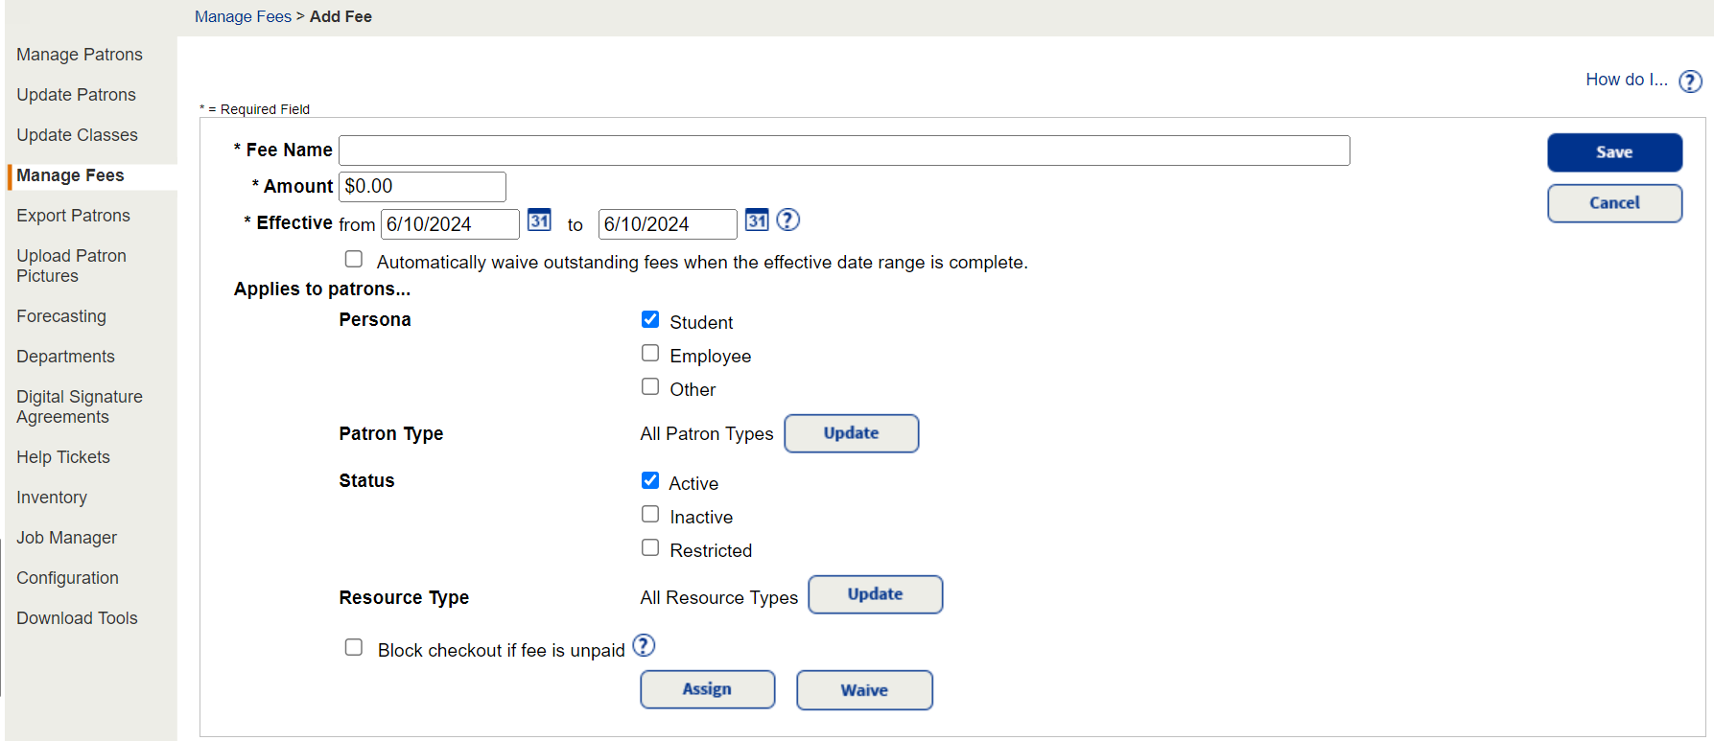Click the effective from date field
The image size is (1714, 741).
click(x=450, y=224)
